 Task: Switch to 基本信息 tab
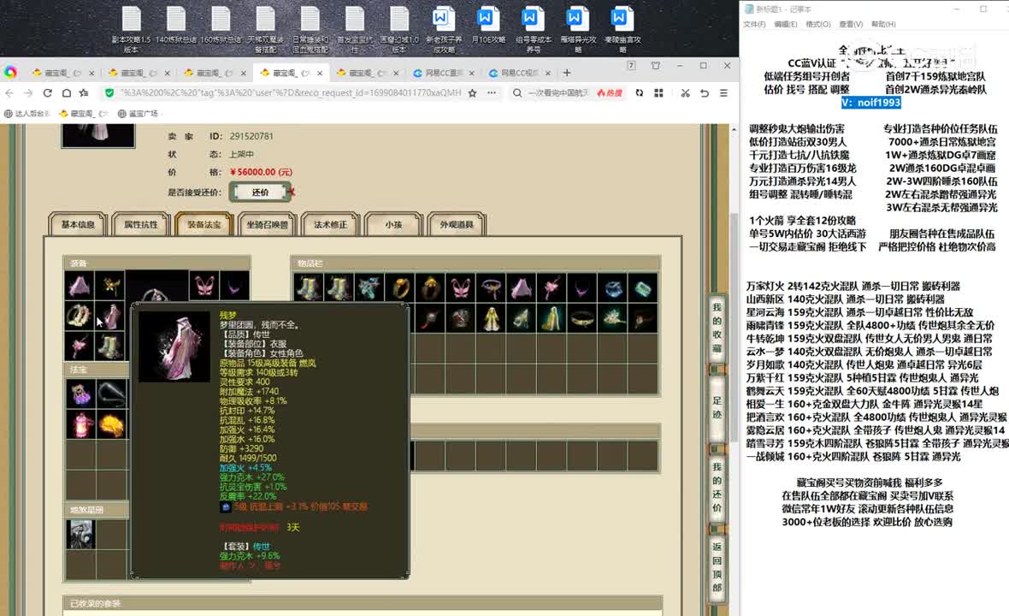[77, 225]
